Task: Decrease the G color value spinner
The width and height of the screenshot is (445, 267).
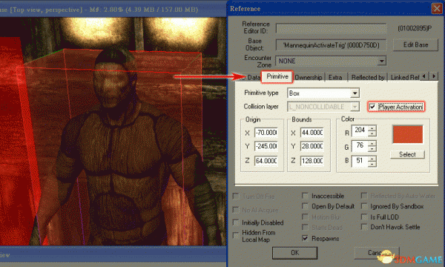Action: (372, 148)
